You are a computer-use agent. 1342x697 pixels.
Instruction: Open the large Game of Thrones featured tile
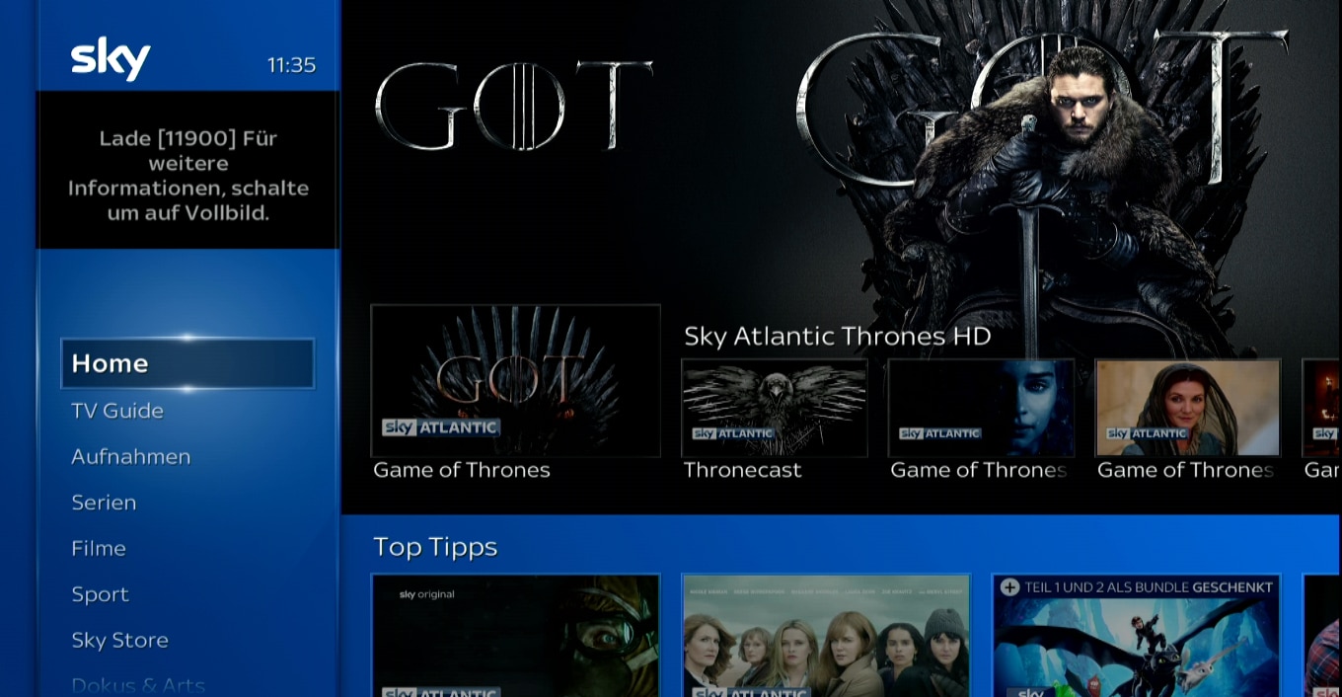pos(515,381)
